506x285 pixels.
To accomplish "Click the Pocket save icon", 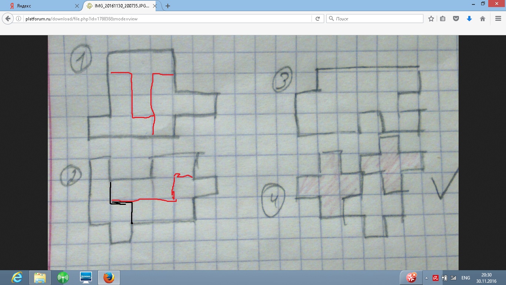I will coord(456,19).
